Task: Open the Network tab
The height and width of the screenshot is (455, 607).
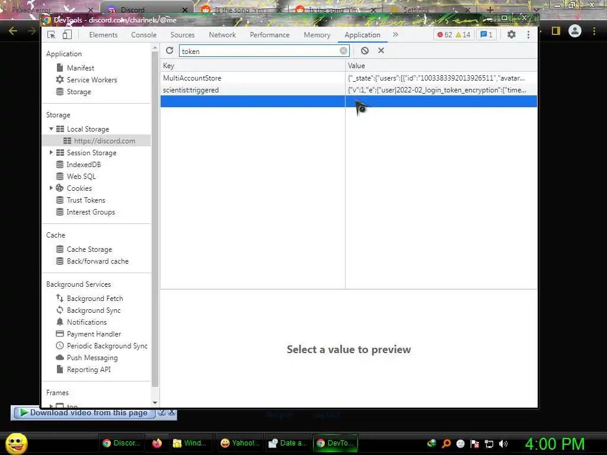Action: (222, 35)
